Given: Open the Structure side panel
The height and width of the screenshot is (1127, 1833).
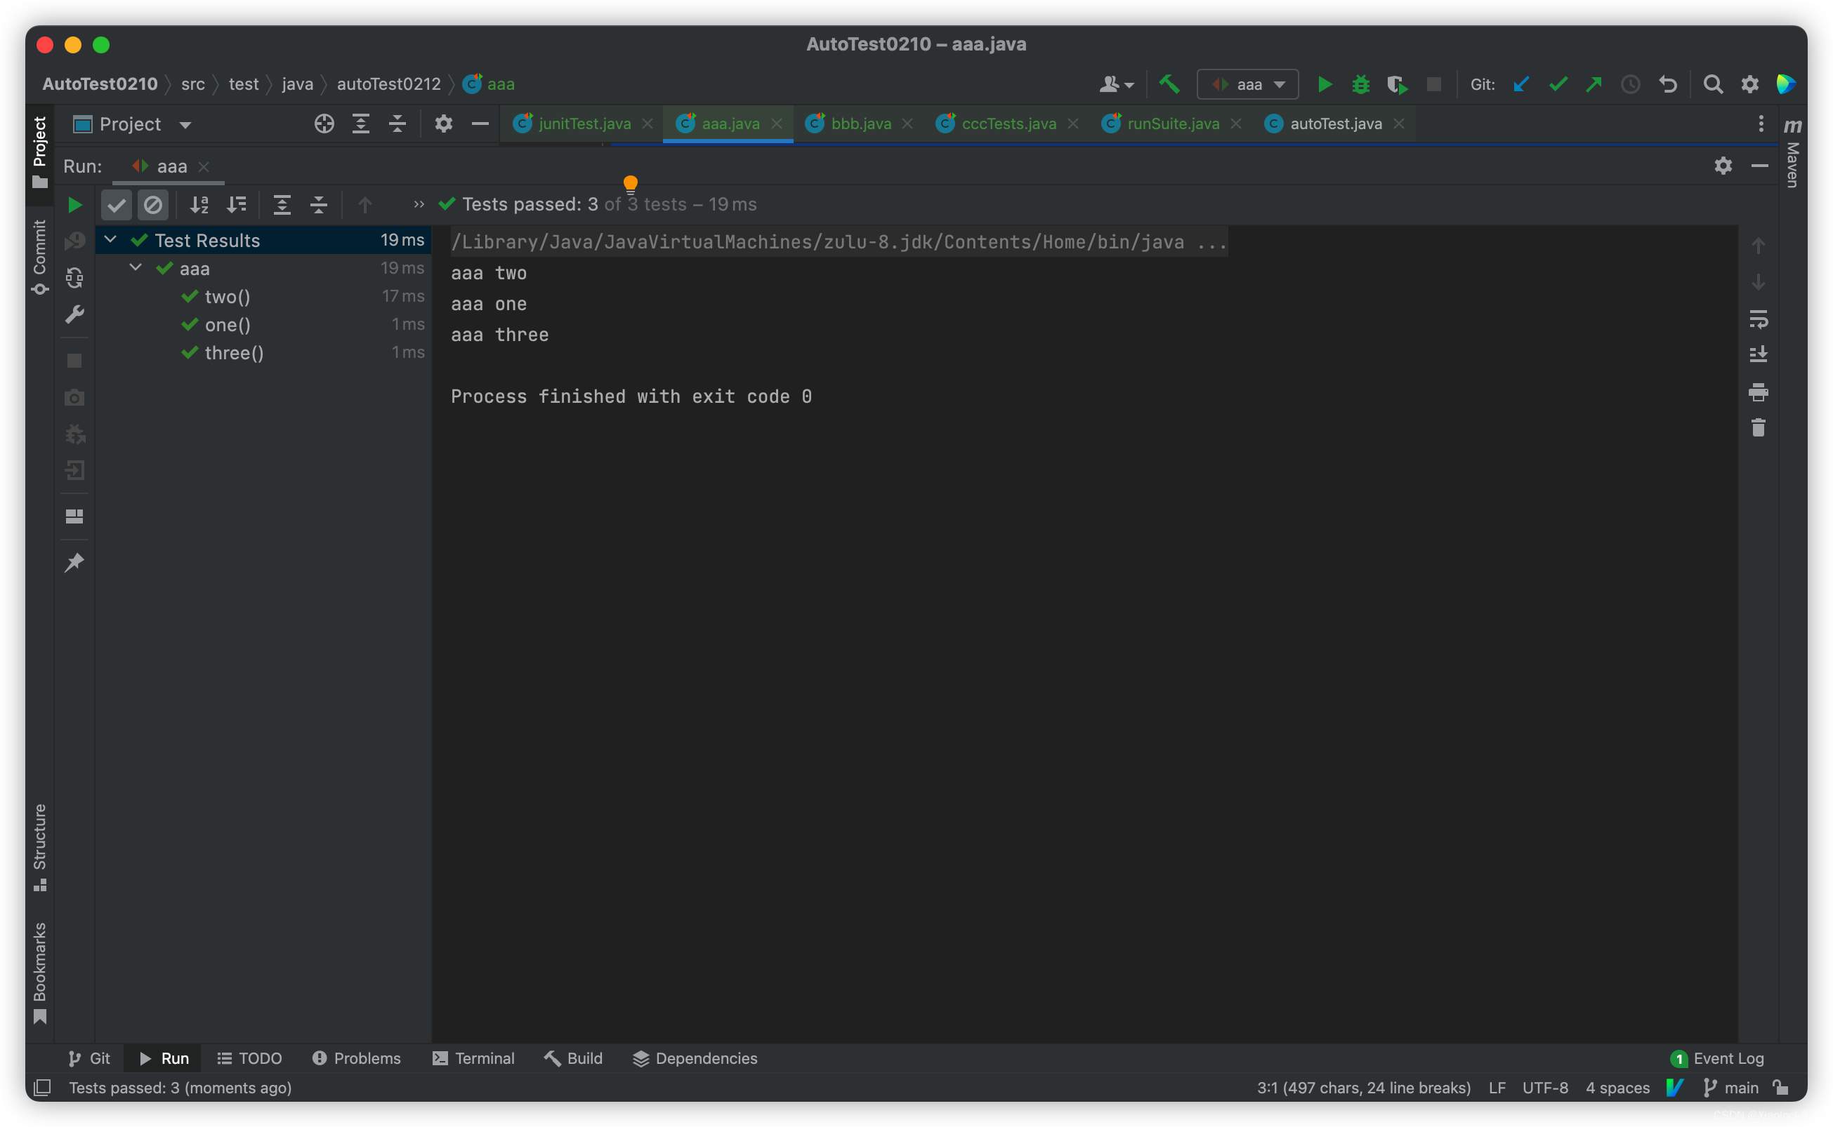Looking at the screenshot, I should click(39, 847).
